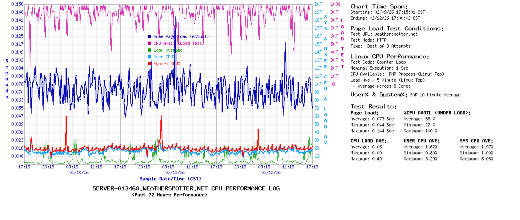Screen dimensions: 520x220
Task: Select the Linux CPU Performance heading
Action: tap(390, 56)
